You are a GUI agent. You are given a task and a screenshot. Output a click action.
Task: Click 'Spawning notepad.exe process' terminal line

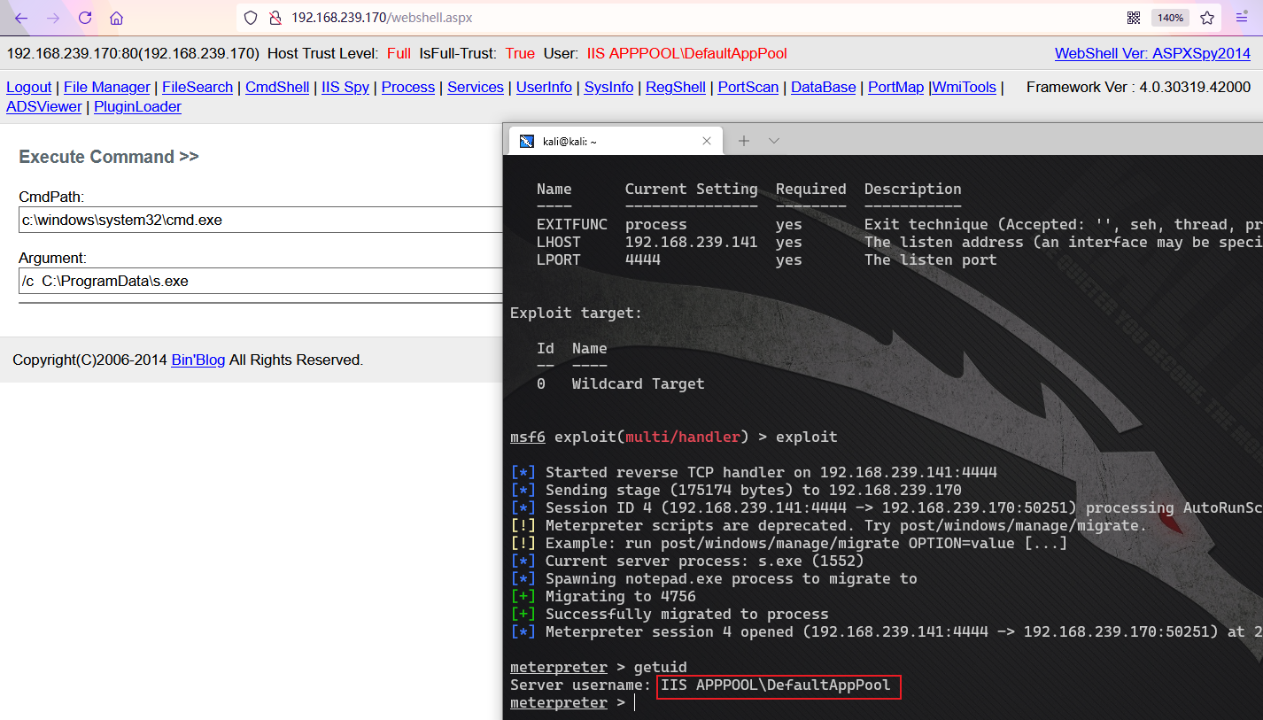point(714,578)
